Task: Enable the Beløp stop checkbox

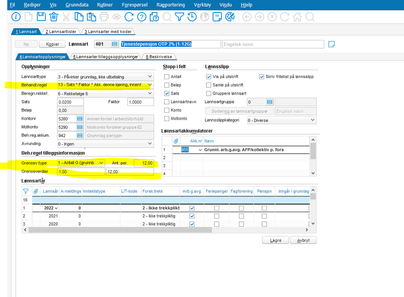Action: click(167, 85)
